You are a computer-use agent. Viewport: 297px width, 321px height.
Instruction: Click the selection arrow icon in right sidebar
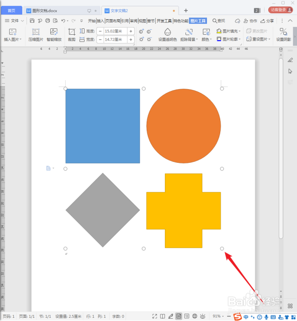(290, 71)
